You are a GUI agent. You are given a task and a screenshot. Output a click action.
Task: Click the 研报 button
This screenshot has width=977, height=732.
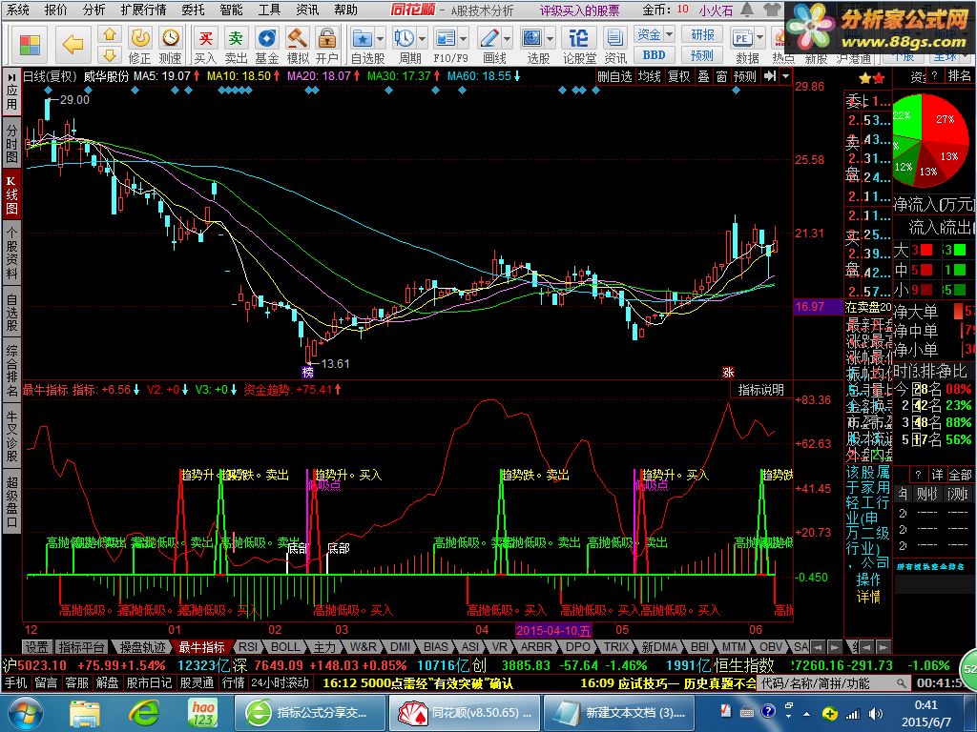[703, 34]
